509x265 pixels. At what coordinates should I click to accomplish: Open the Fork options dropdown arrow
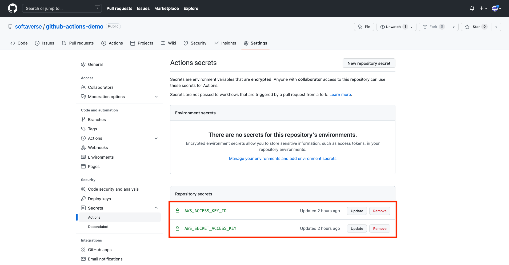[454, 27]
